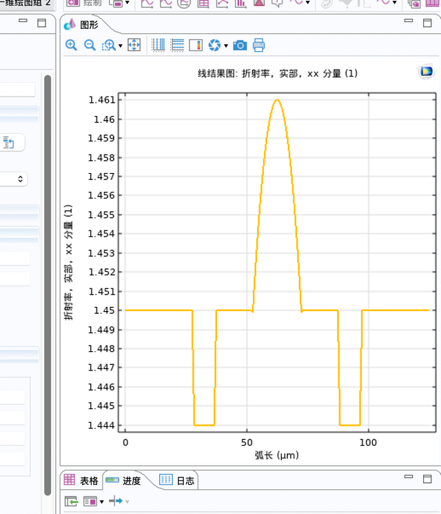The width and height of the screenshot is (441, 514).
Task: Click the second line graph icon in the ribbon
Action: [x=165, y=3]
